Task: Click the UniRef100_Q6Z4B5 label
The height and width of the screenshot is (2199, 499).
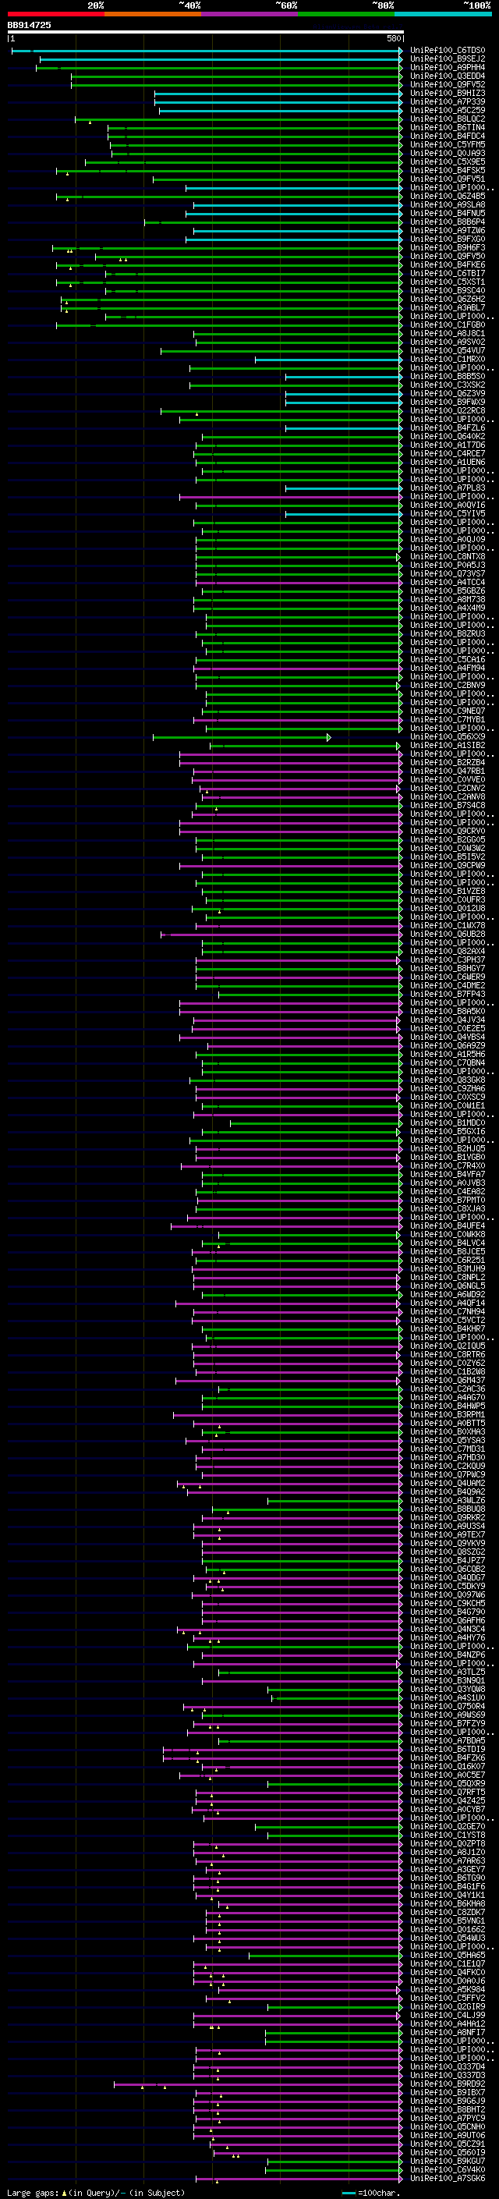Action: coord(448,197)
